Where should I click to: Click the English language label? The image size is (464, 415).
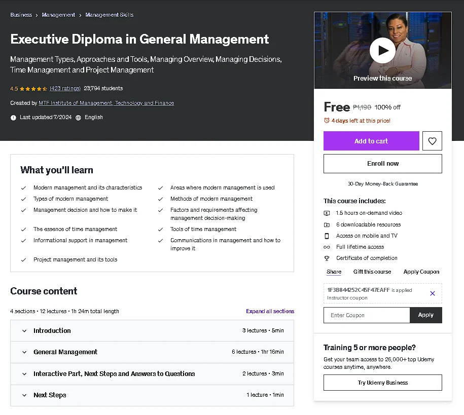pyautogui.click(x=94, y=117)
